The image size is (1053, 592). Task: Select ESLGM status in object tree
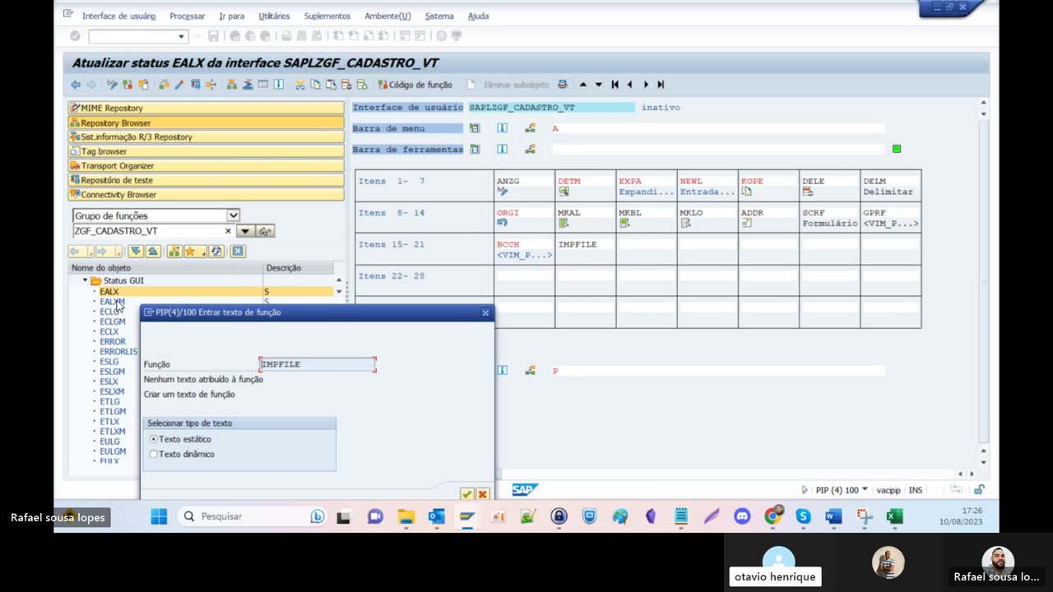tap(113, 372)
